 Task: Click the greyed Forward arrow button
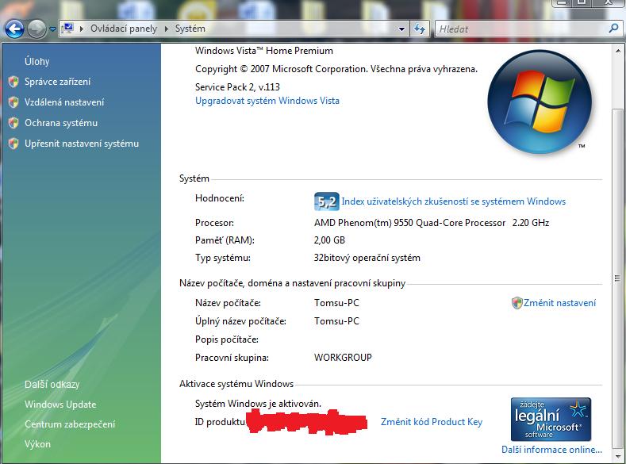[x=37, y=29]
